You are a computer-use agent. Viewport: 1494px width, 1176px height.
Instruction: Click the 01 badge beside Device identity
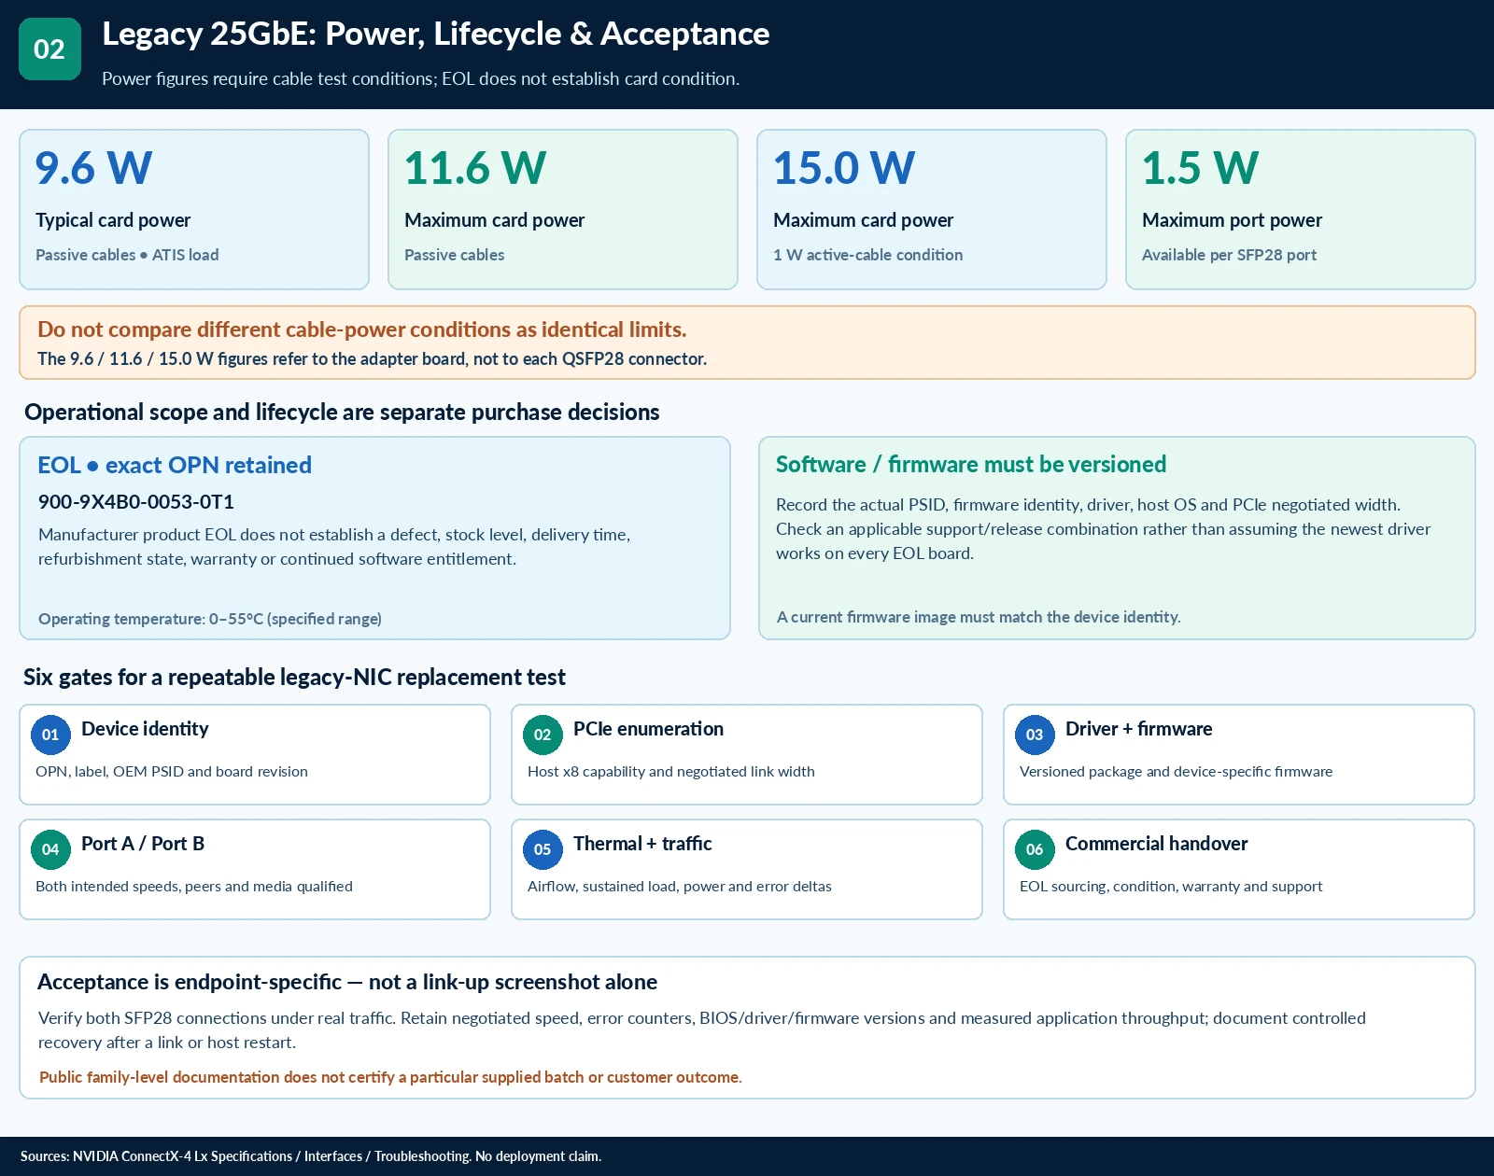pyautogui.click(x=50, y=735)
